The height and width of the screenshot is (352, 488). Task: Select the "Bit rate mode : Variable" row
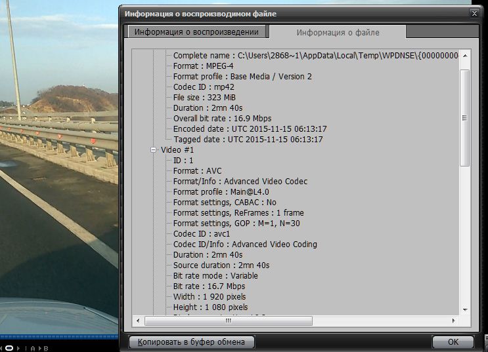[x=215, y=276]
